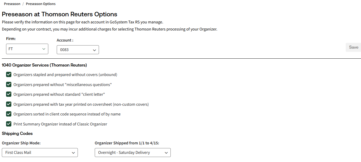Toggle the "miscellaneous questions" checkbox
The width and height of the screenshot is (361, 162).
pyautogui.click(x=9, y=84)
